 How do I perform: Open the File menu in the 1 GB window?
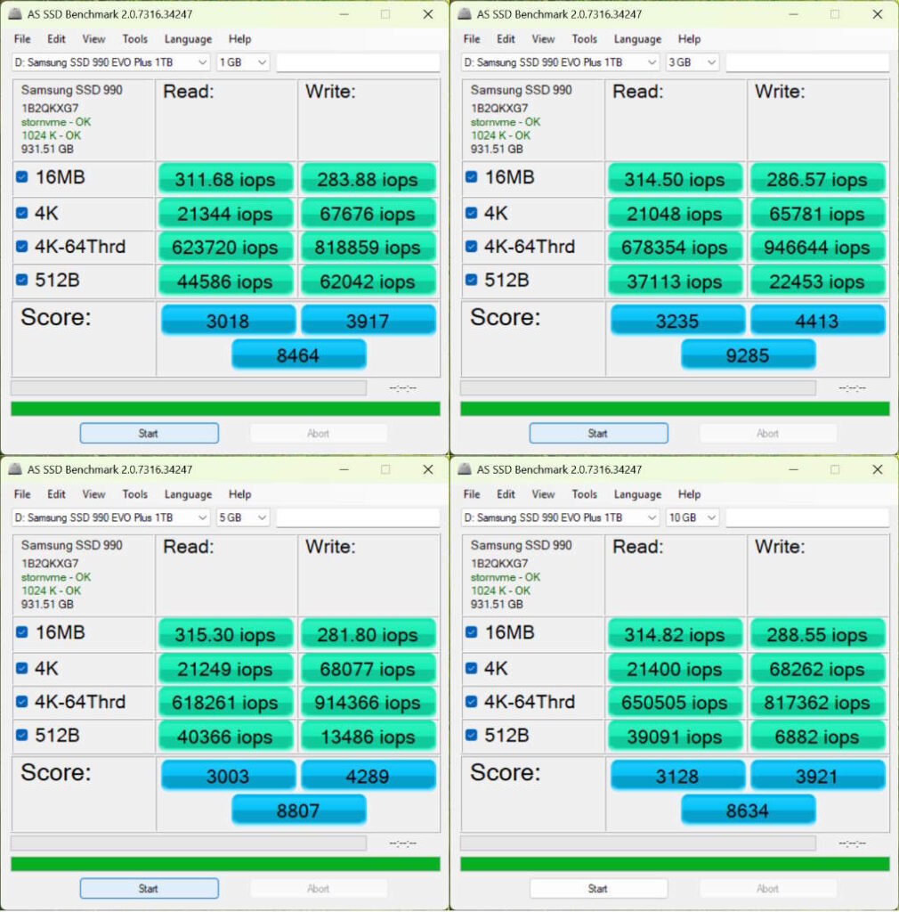(x=21, y=38)
